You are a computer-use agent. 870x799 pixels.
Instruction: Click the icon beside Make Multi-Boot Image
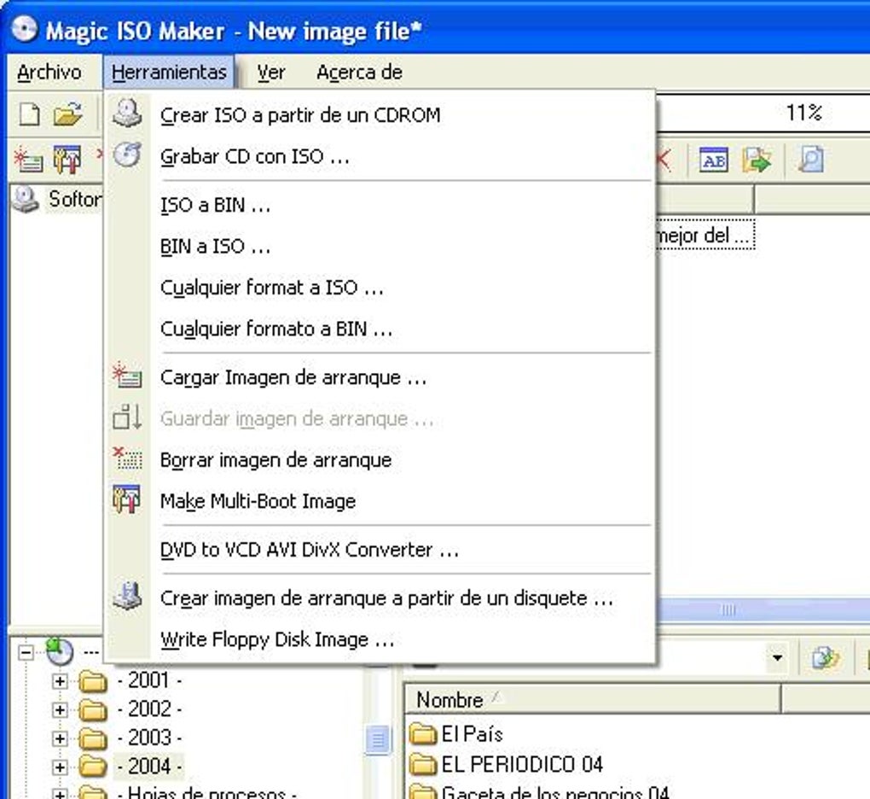click(x=127, y=499)
